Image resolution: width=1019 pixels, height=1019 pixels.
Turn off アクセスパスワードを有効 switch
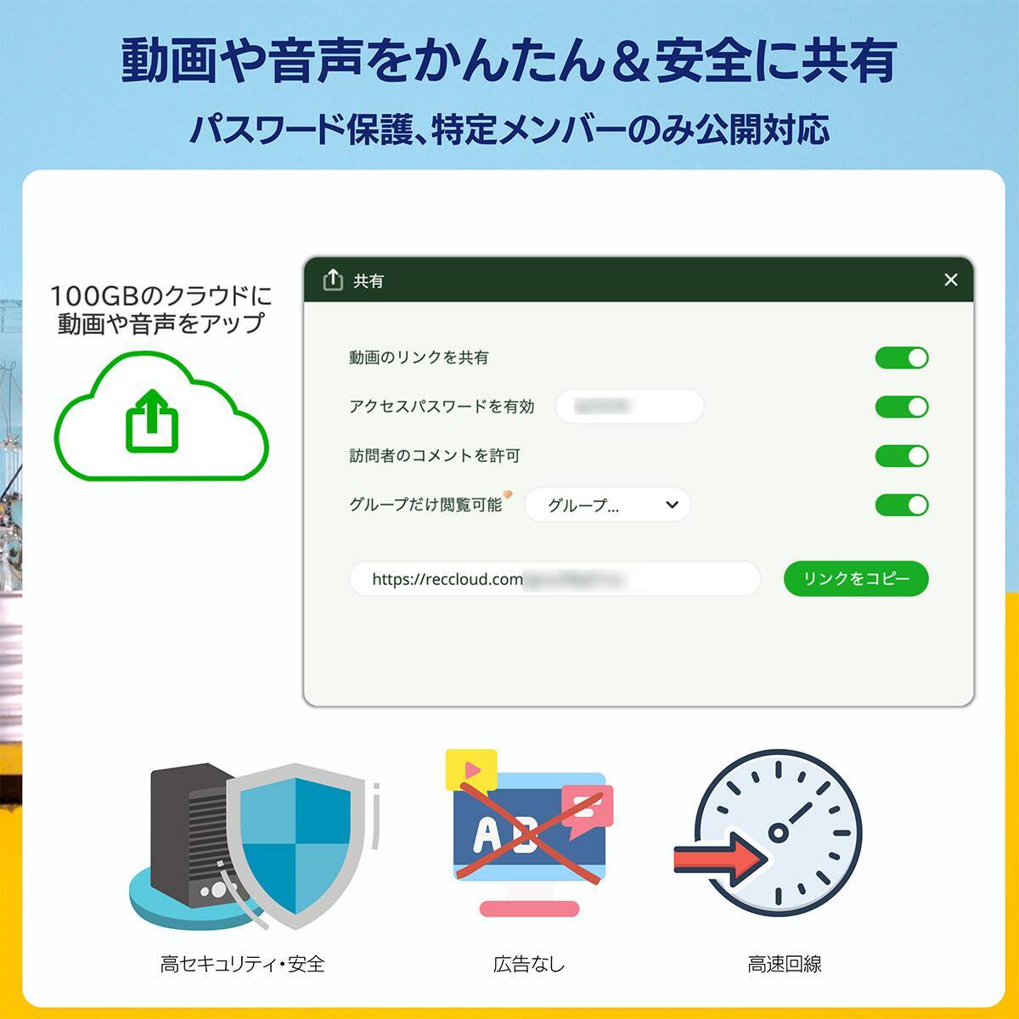902,407
